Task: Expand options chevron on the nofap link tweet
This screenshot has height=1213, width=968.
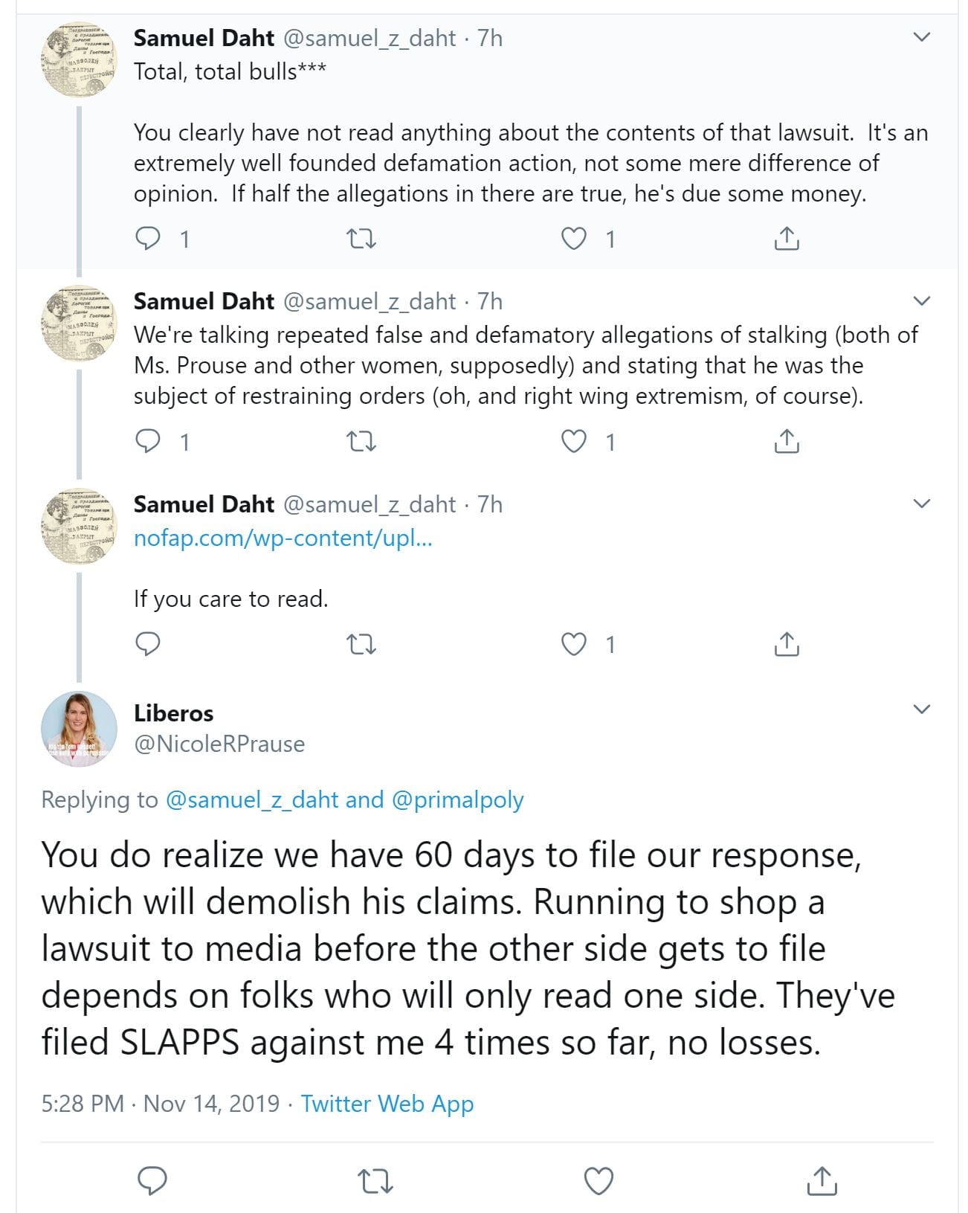Action: 922,504
